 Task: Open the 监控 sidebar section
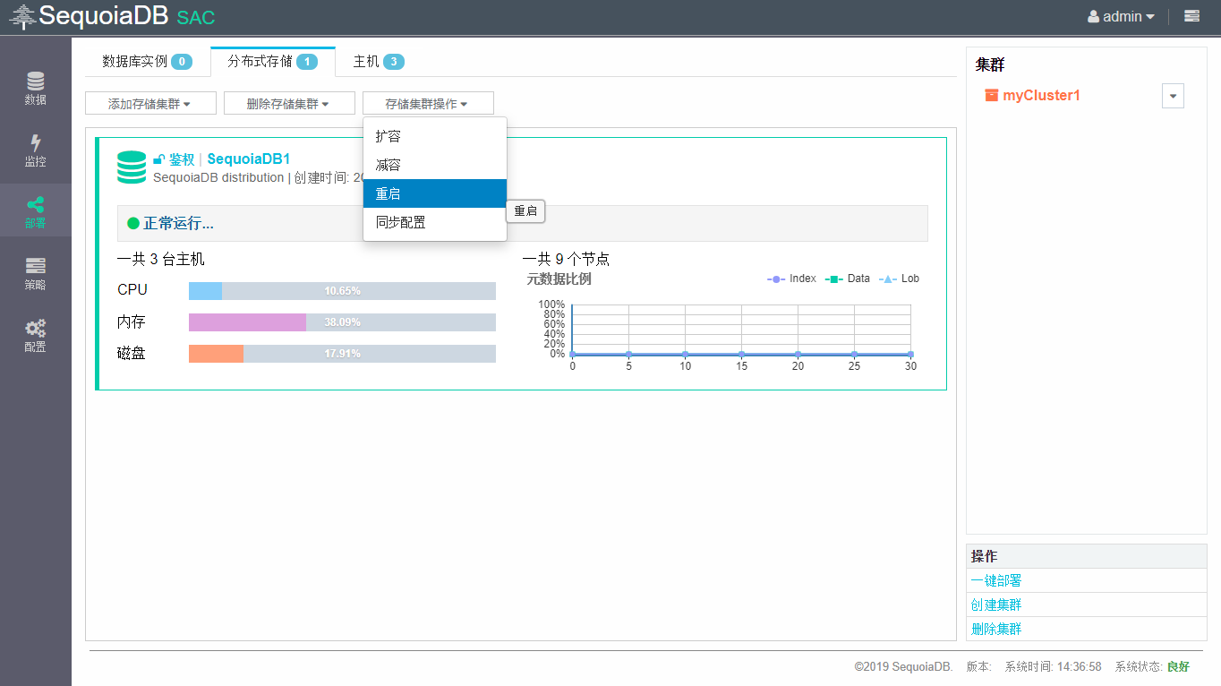(36, 150)
